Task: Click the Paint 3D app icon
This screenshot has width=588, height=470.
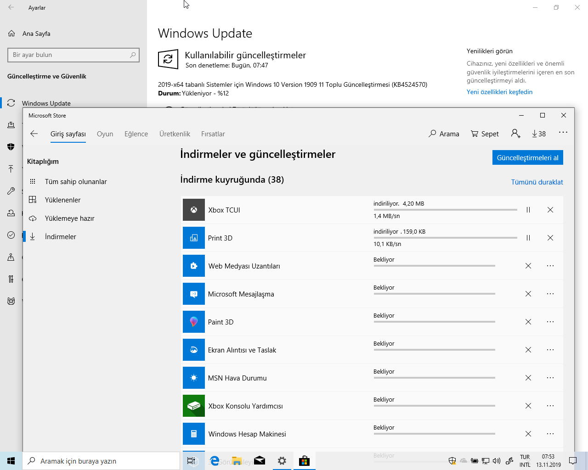Action: click(x=194, y=322)
